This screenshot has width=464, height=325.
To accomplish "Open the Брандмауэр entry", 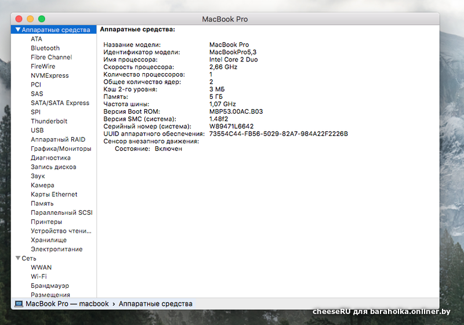I will tap(50, 286).
